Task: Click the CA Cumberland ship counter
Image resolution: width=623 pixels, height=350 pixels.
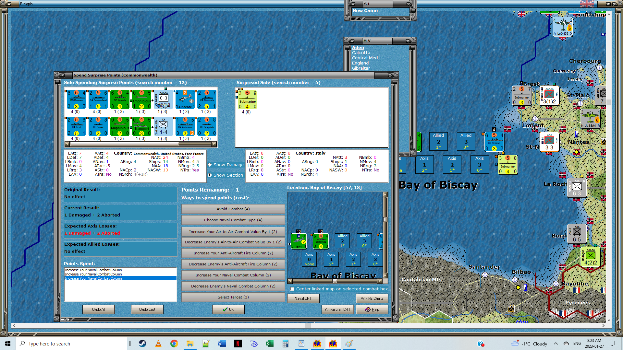Action: 98,100
